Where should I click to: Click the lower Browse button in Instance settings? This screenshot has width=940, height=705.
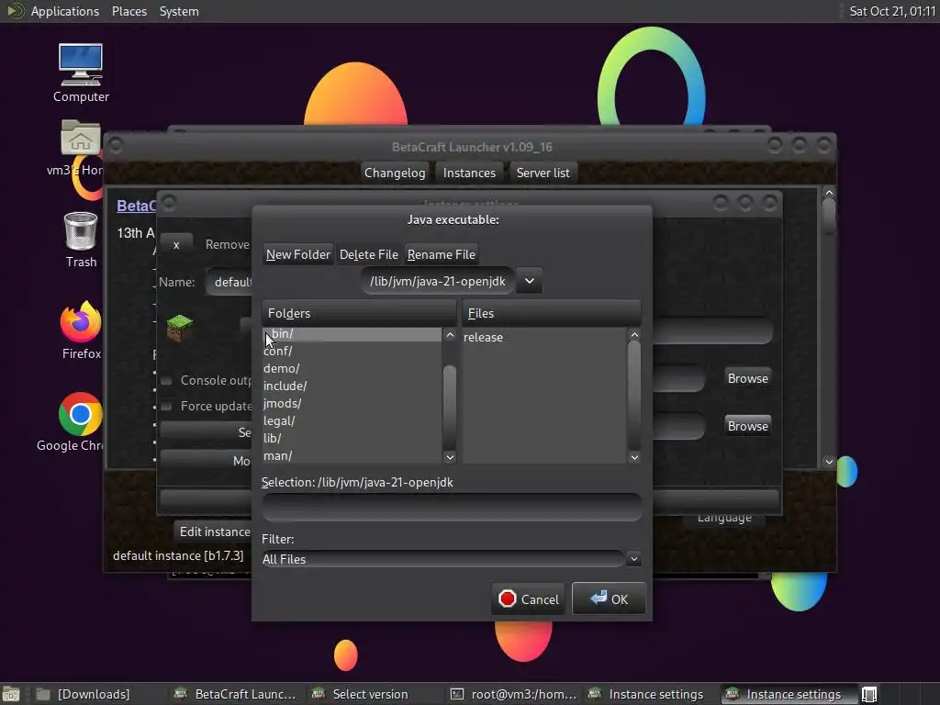[x=747, y=426]
